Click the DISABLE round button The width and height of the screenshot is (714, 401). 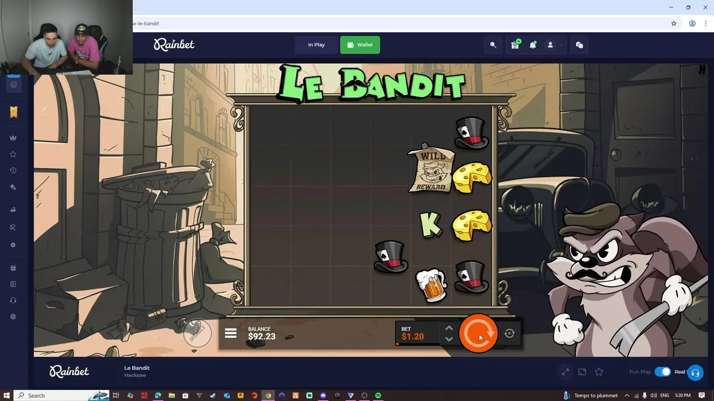point(197,334)
